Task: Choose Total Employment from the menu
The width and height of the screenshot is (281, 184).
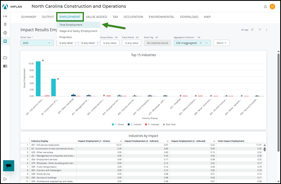Action: pos(78,25)
